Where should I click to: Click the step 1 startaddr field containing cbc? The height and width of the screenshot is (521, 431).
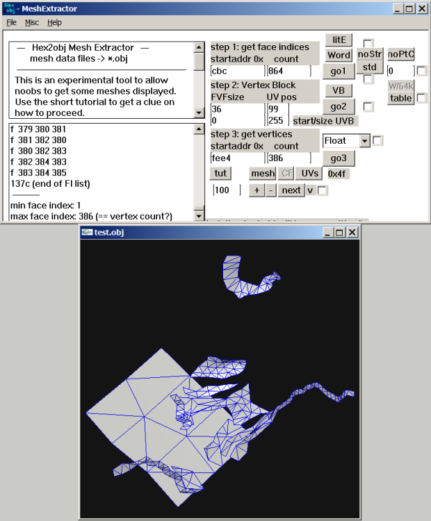pyautogui.click(x=238, y=71)
